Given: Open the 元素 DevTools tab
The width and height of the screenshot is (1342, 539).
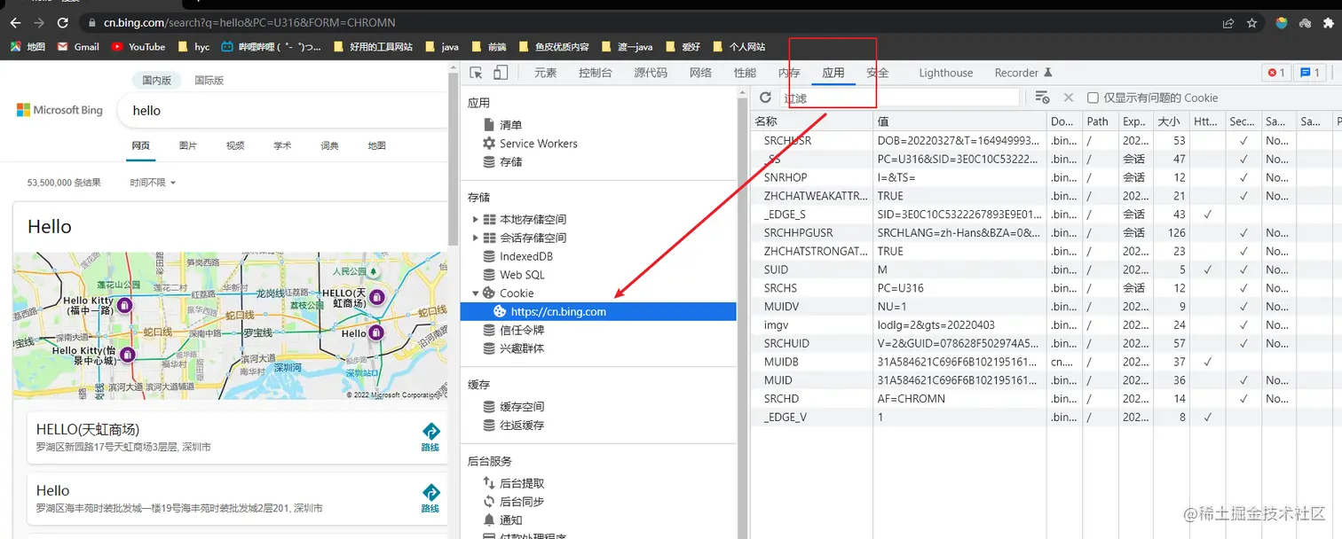Looking at the screenshot, I should 545,73.
